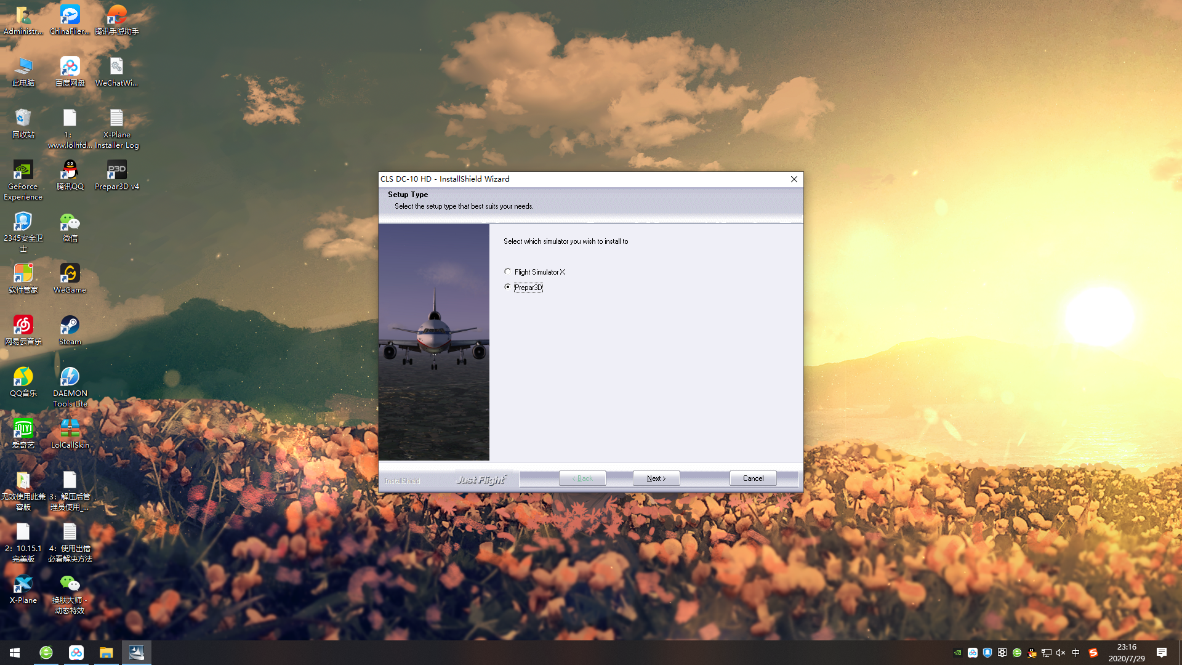Click Back to previous setup step
This screenshot has width=1182, height=665.
[583, 478]
